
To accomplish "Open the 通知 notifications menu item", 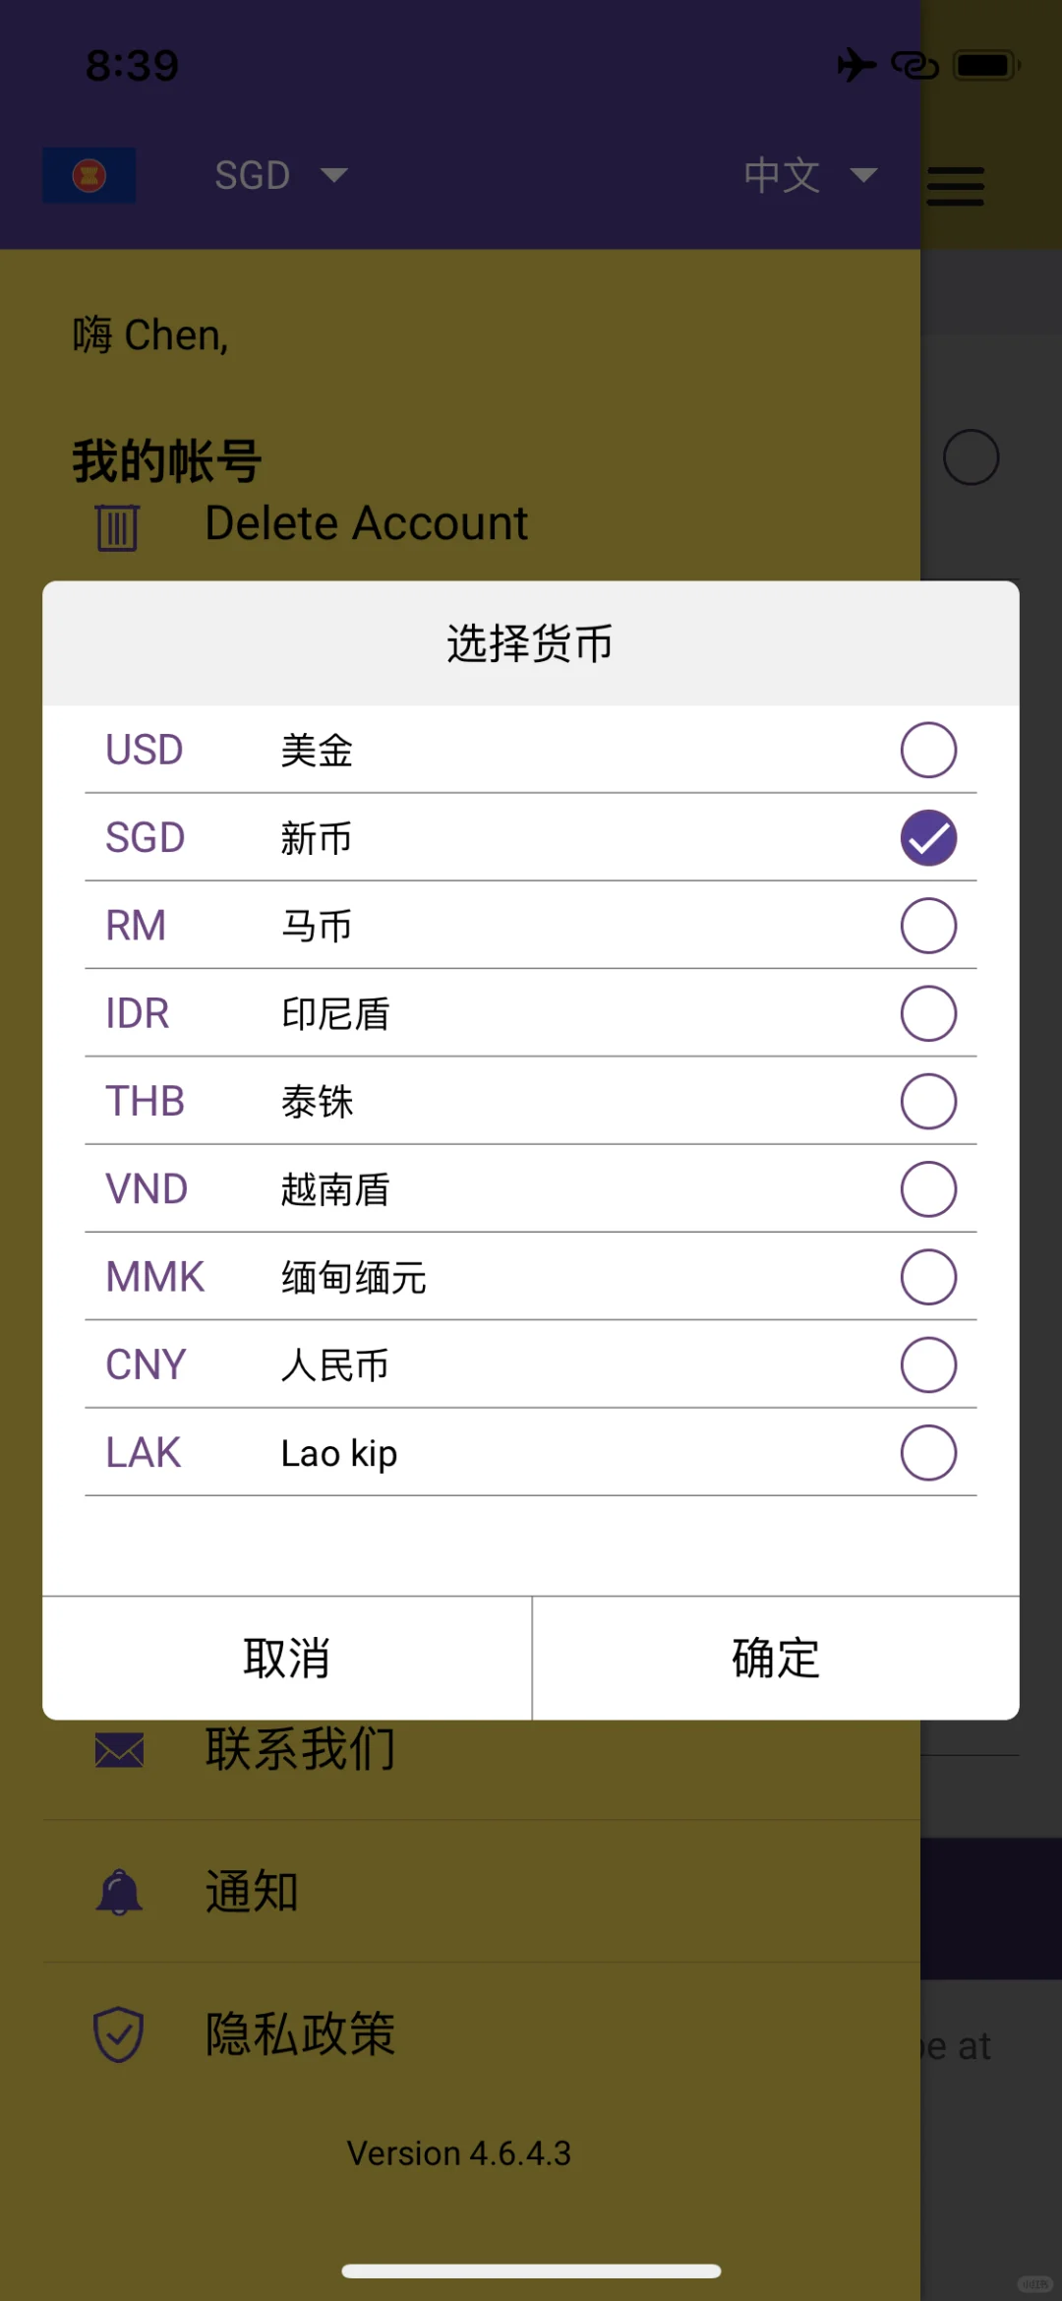I will pos(482,1892).
